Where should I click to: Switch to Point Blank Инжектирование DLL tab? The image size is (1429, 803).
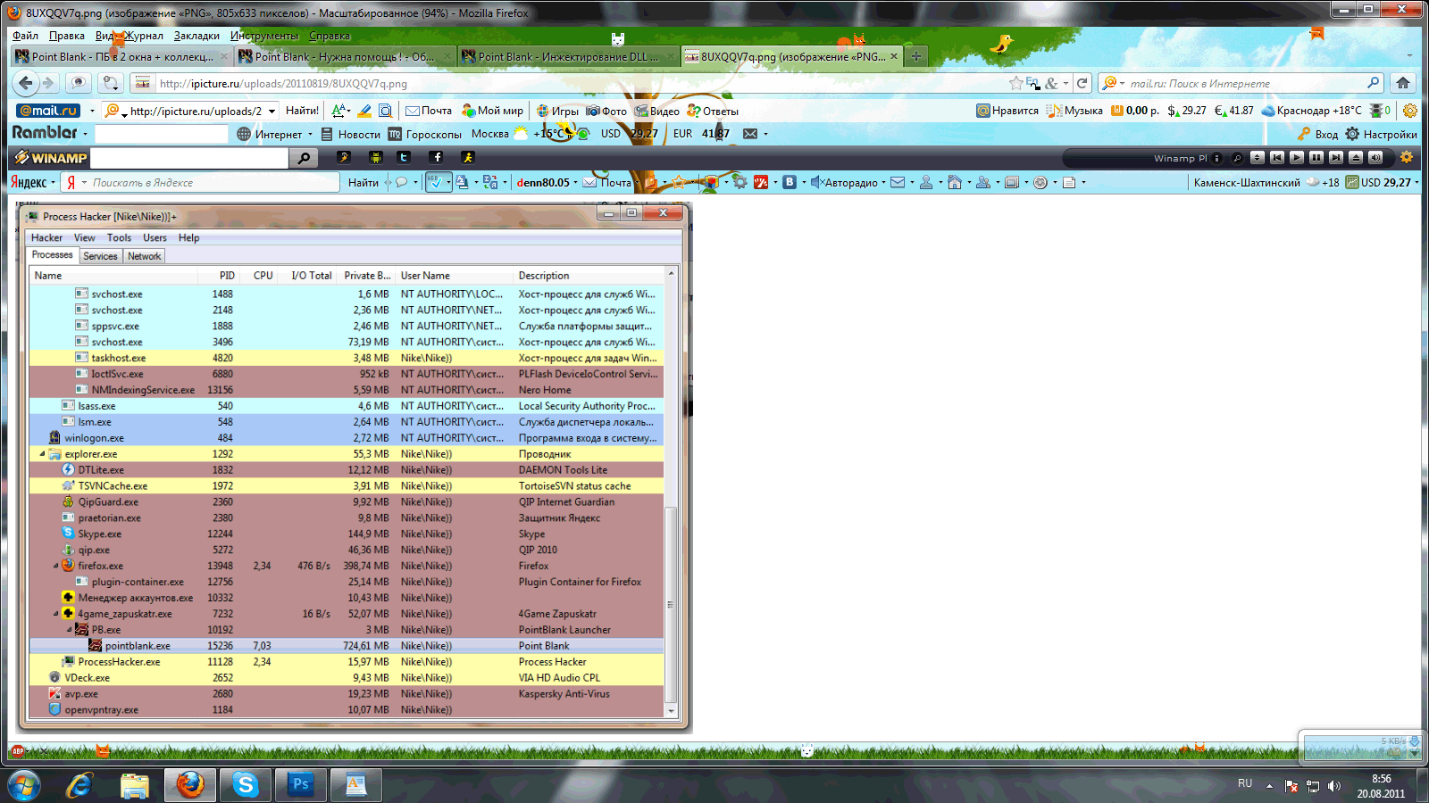point(568,56)
